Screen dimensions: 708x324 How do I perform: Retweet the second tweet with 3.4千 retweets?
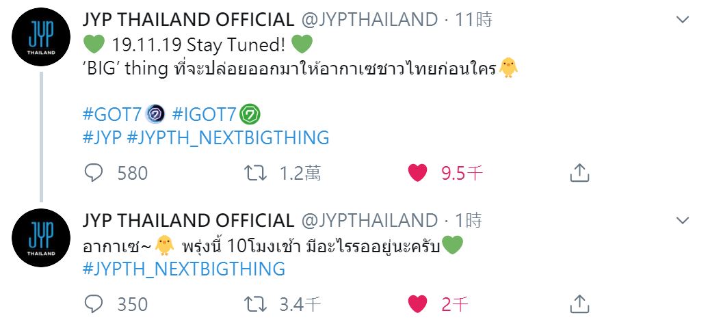click(255, 305)
